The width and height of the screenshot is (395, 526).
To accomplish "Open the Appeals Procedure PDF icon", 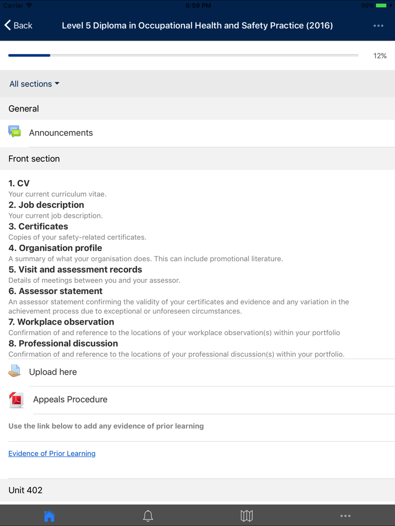I will [x=16, y=399].
